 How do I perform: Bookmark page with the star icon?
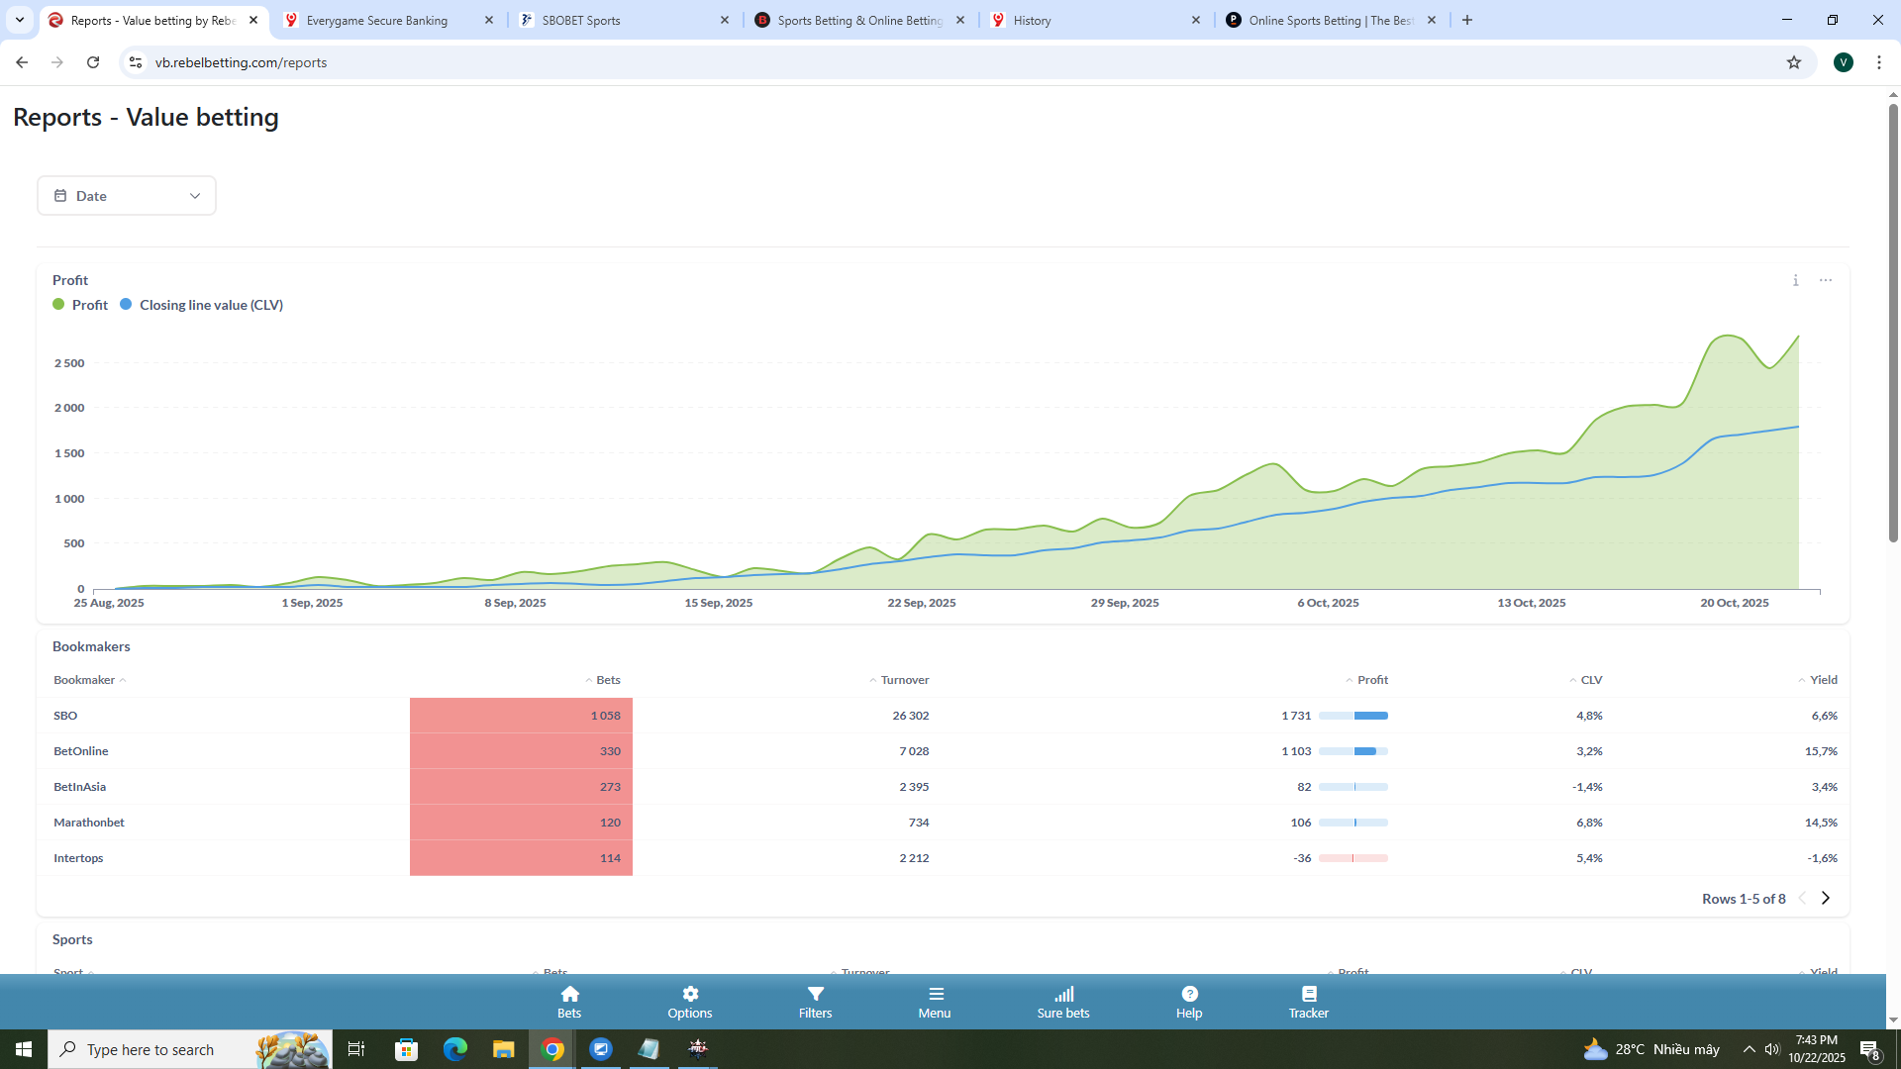pos(1793,62)
